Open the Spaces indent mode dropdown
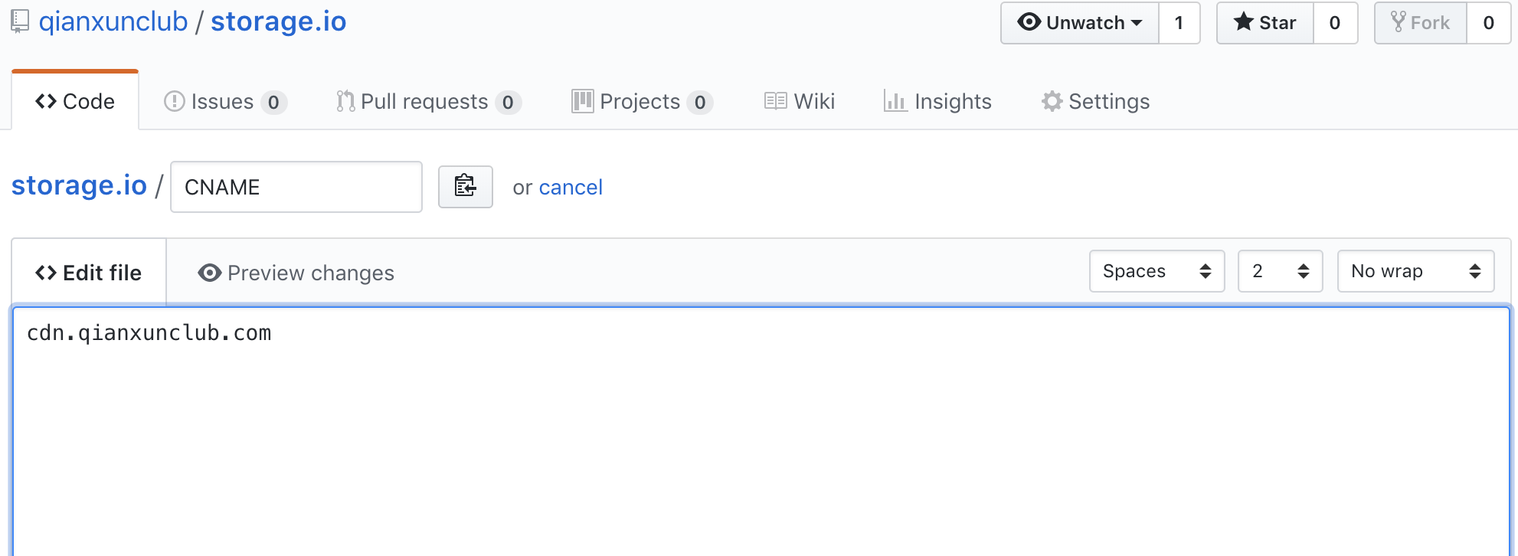 (1156, 271)
